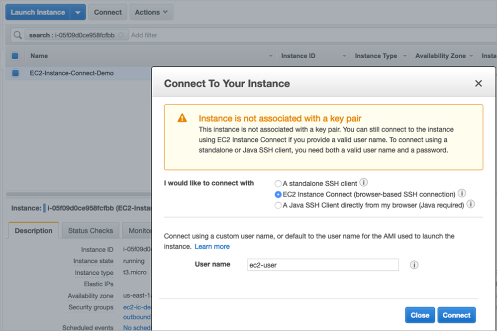Click the warning triangle icon
The height and width of the screenshot is (331, 497).
click(x=182, y=118)
